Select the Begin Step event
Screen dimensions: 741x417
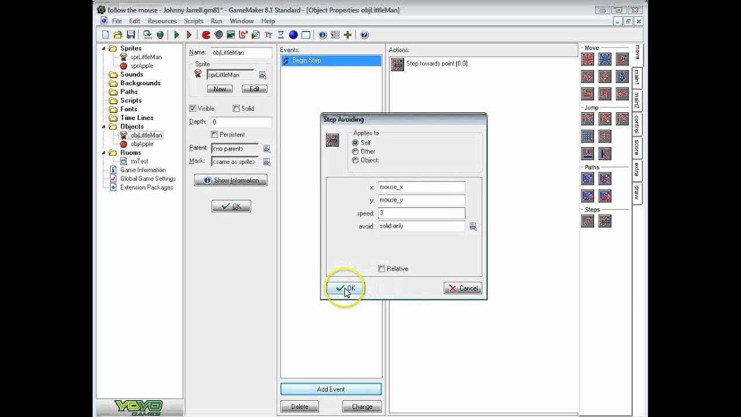tap(331, 61)
